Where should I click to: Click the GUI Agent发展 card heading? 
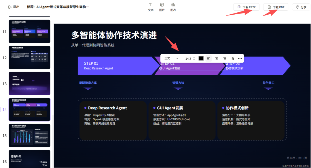coord(170,108)
